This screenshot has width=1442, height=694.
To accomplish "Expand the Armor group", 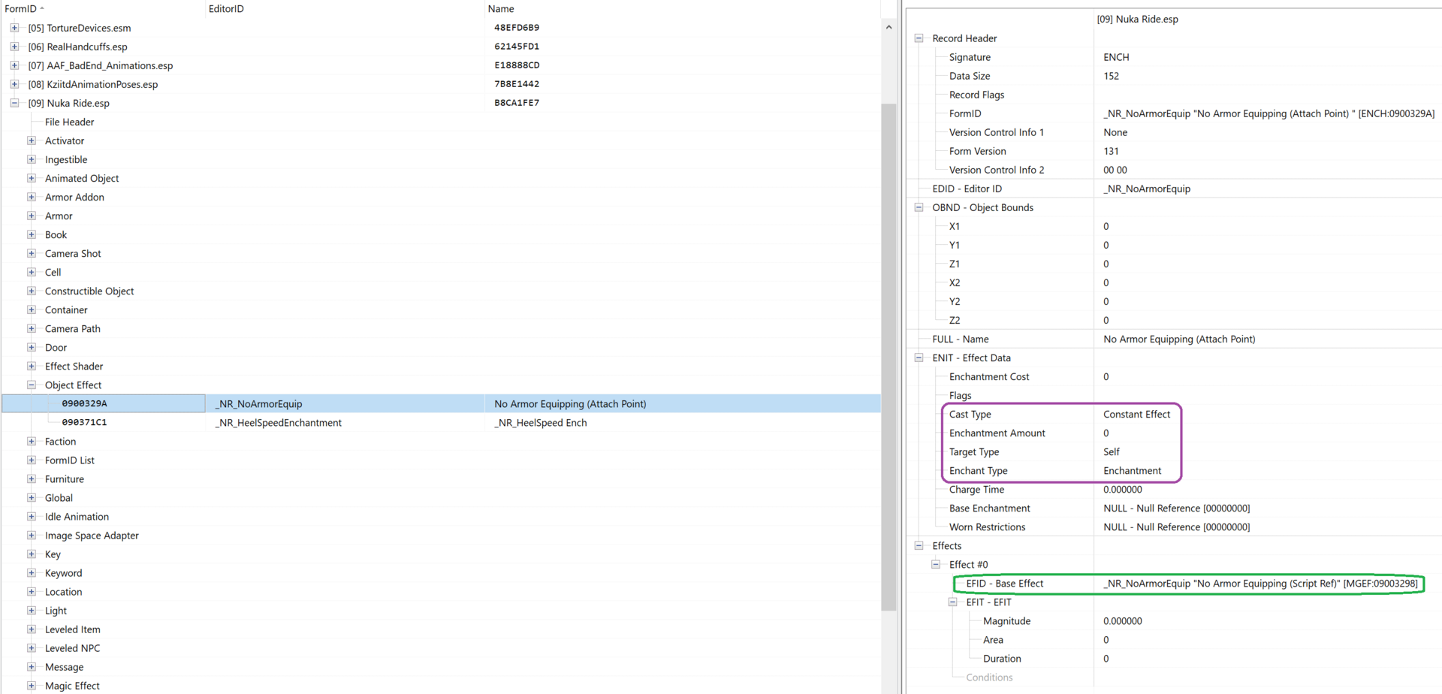I will coord(32,216).
